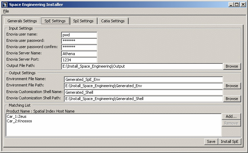
Task: Select the Car_1:Zeus list entry
Action: (17, 116)
